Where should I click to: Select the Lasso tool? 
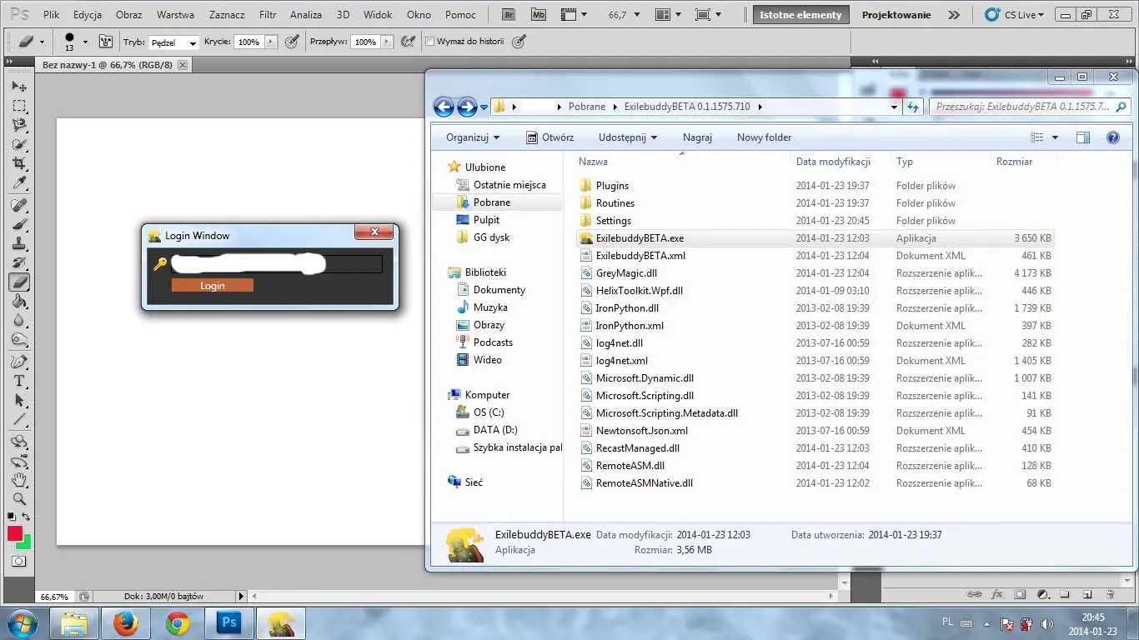[x=19, y=126]
